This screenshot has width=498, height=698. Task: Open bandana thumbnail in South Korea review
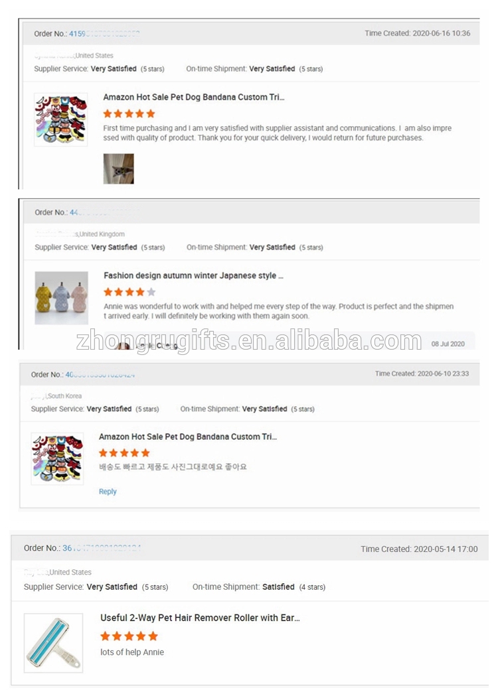[58, 458]
